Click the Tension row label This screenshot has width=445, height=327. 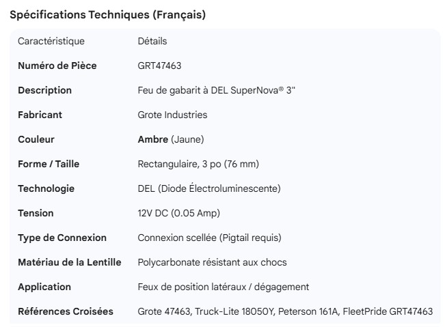tap(36, 213)
